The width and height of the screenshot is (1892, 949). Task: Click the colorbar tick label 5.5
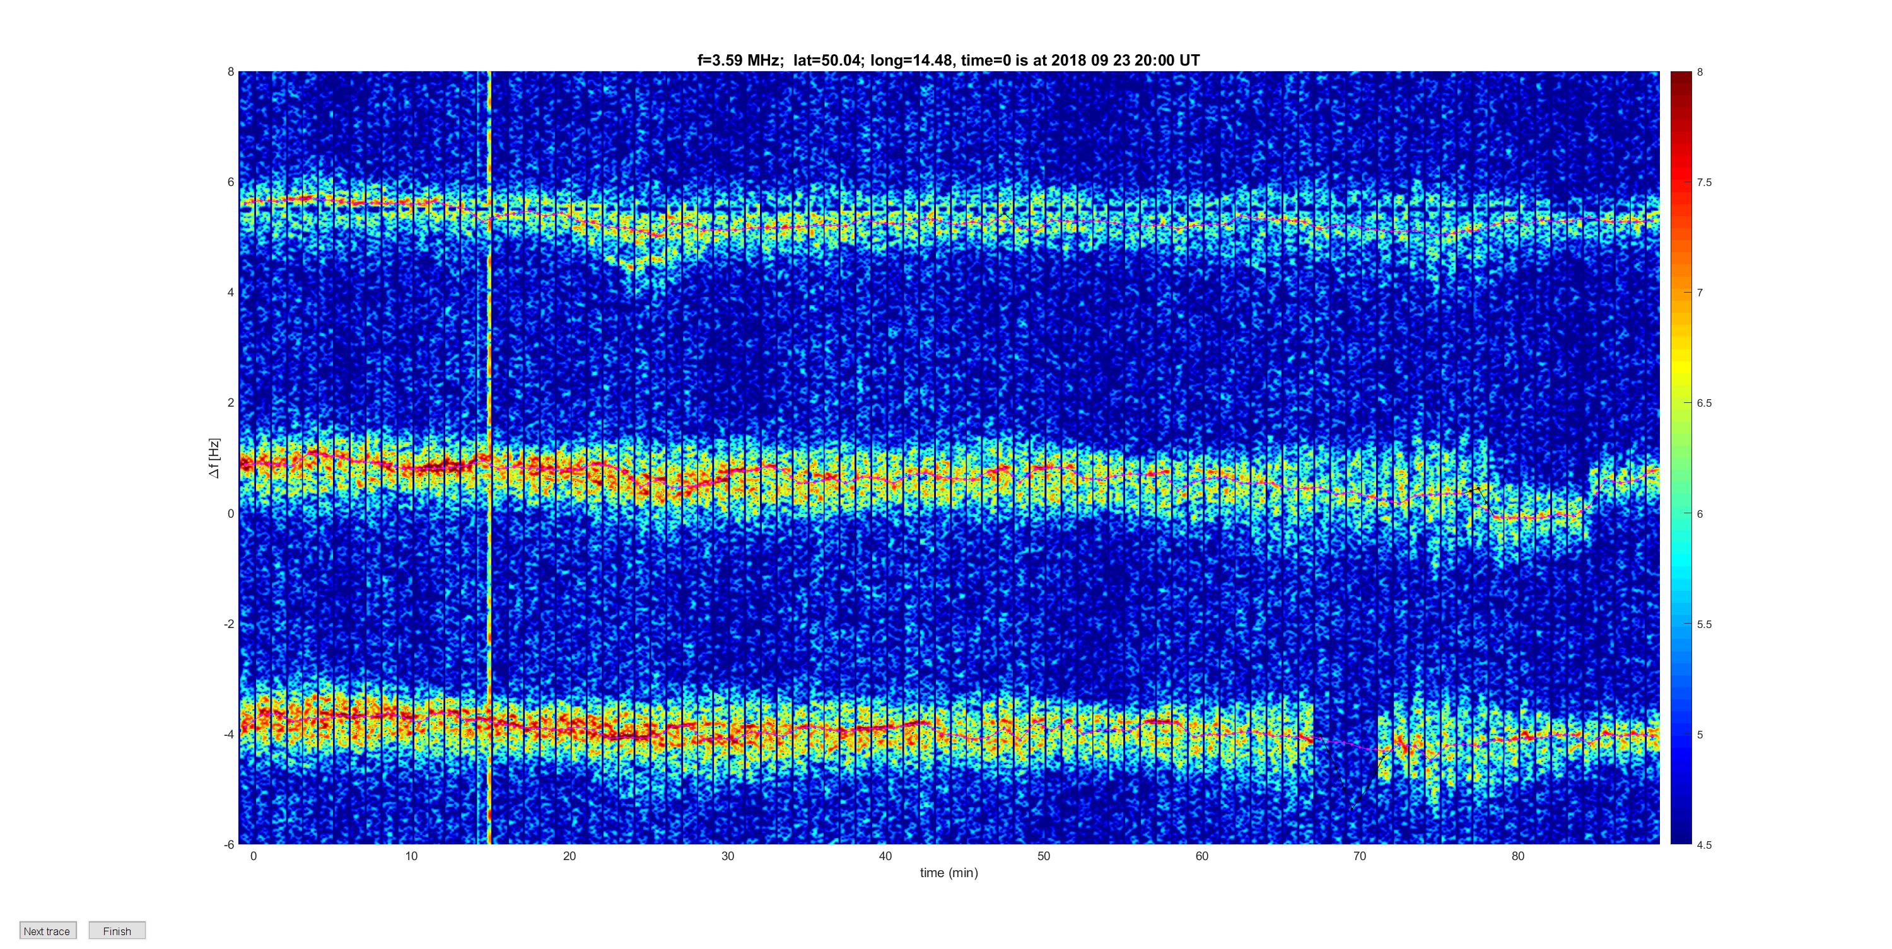point(1704,624)
